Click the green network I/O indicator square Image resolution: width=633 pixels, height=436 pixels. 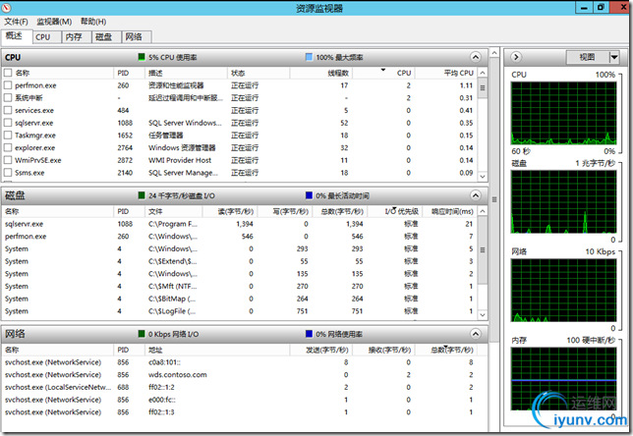click(x=142, y=334)
